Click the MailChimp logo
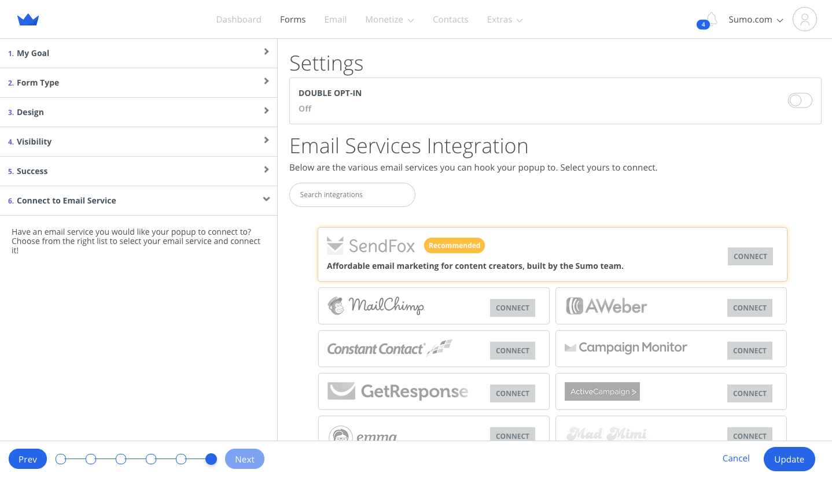832x477 pixels. [376, 305]
